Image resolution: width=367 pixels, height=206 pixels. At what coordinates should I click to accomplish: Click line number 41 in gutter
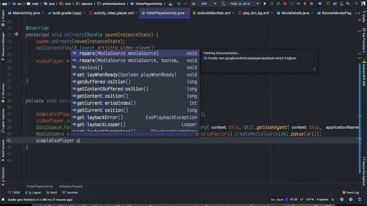point(9,140)
